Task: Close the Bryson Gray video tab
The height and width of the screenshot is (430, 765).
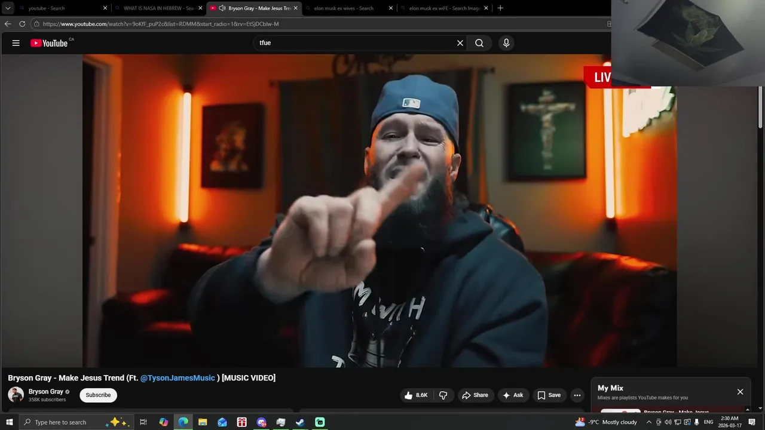Action: click(295, 8)
